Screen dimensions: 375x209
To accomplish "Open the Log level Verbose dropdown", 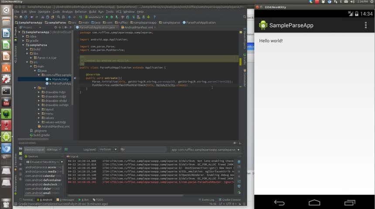I will click(107, 149).
